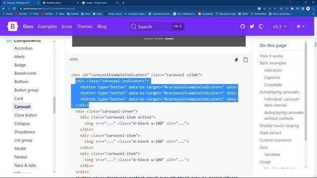Open the Open Collective icon link

(x=261, y=26)
